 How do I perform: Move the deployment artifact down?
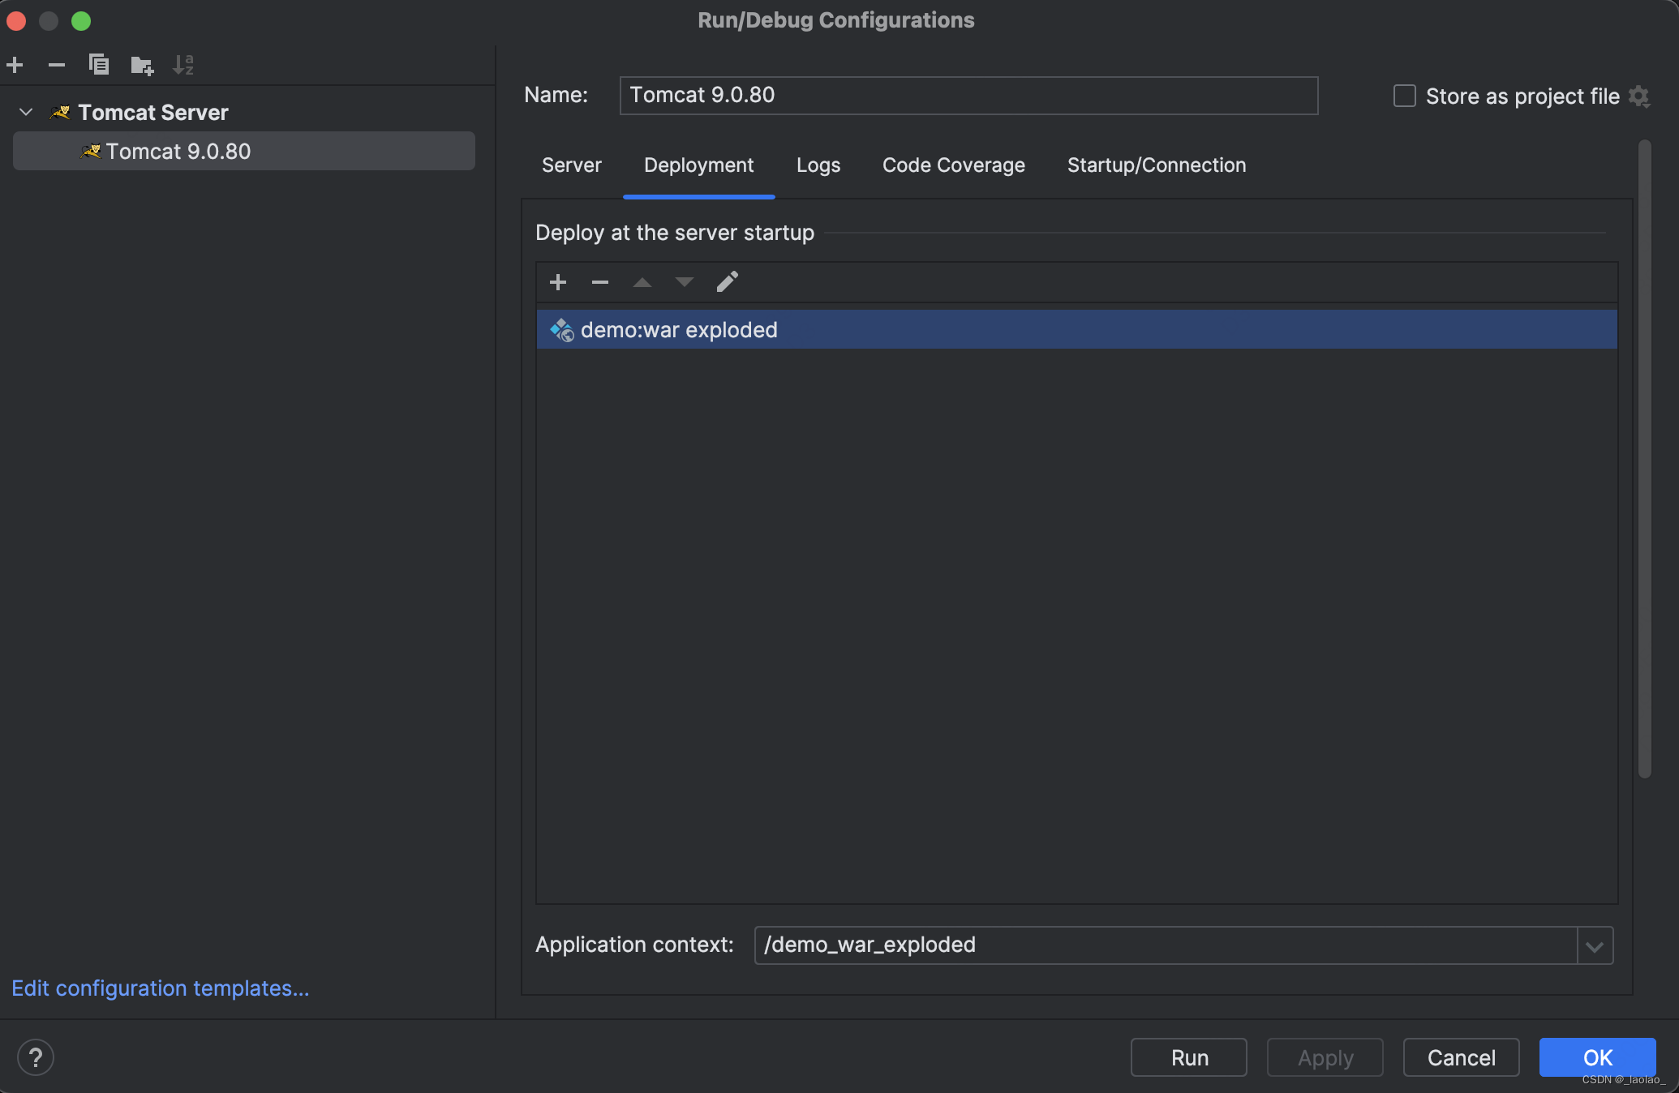(x=685, y=282)
